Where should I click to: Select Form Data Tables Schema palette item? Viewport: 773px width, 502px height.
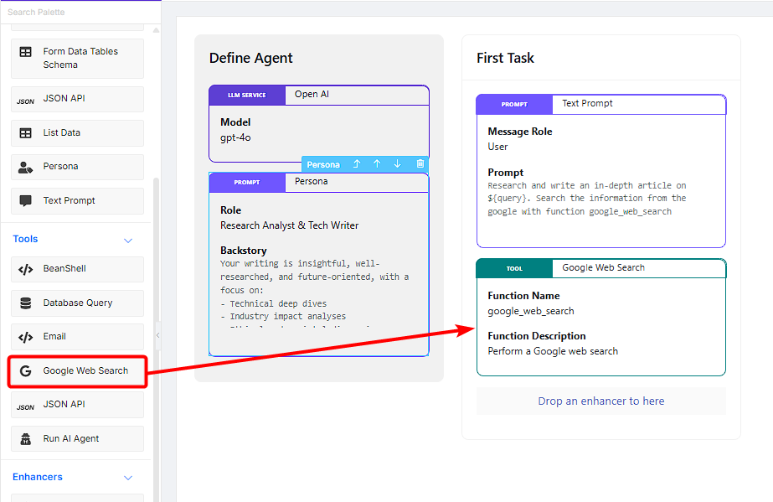pos(77,59)
